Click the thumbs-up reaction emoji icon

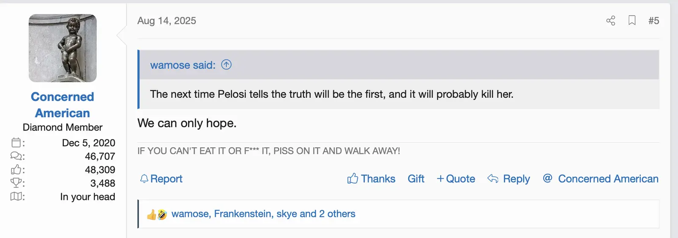151,215
